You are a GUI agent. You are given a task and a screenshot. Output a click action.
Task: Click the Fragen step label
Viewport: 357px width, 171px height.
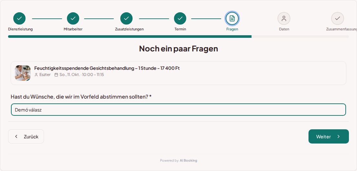(232, 29)
